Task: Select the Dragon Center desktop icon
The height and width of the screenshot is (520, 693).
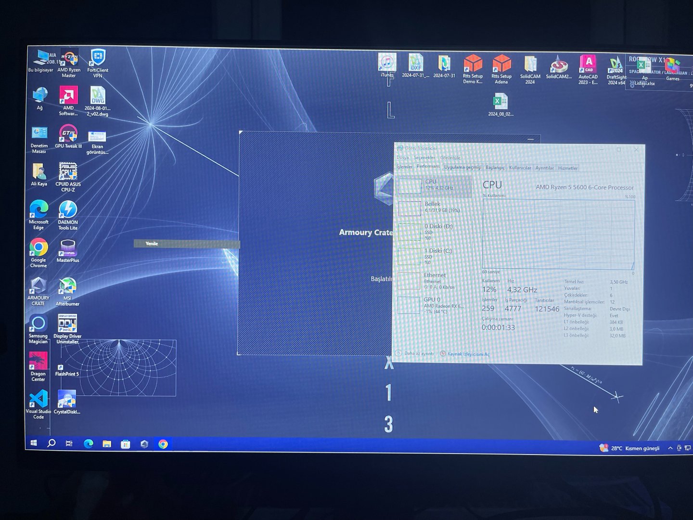Action: click(38, 367)
